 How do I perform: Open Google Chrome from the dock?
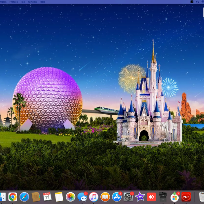coord(13,197)
